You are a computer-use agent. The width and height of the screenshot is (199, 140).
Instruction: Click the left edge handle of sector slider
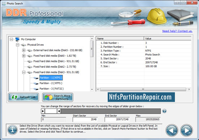[43, 111]
